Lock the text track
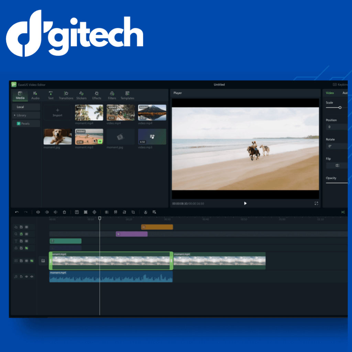 click(x=21, y=241)
